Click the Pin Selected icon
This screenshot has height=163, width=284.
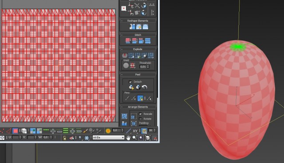[127, 98]
